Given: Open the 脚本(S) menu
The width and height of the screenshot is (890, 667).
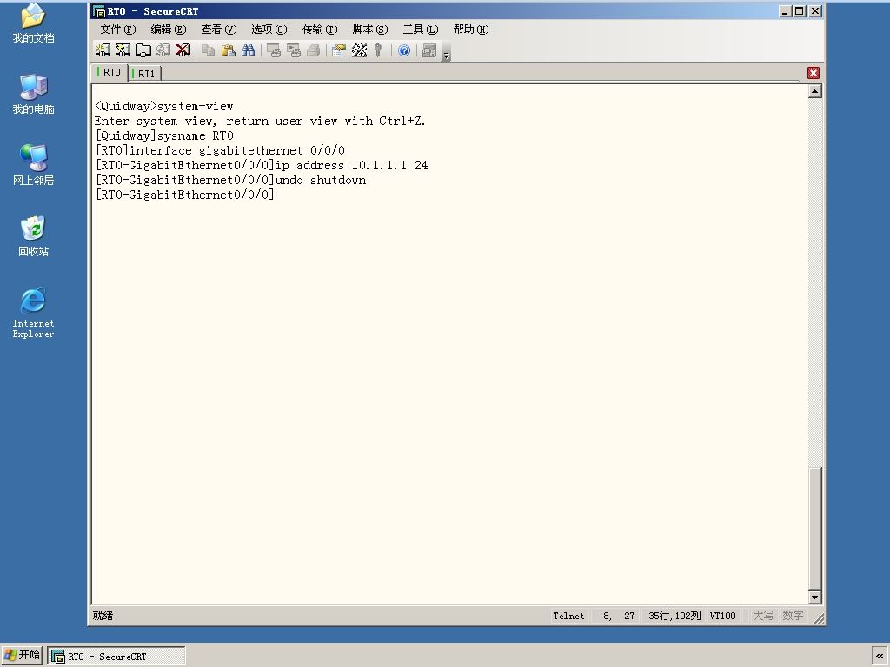Looking at the screenshot, I should (370, 29).
